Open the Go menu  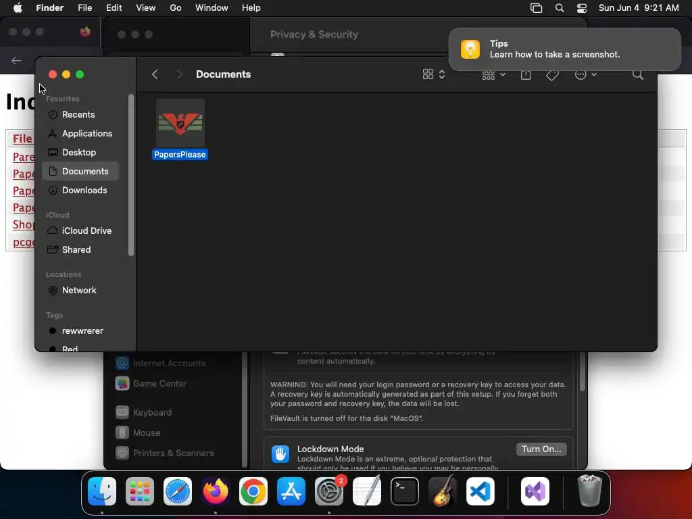click(x=176, y=8)
